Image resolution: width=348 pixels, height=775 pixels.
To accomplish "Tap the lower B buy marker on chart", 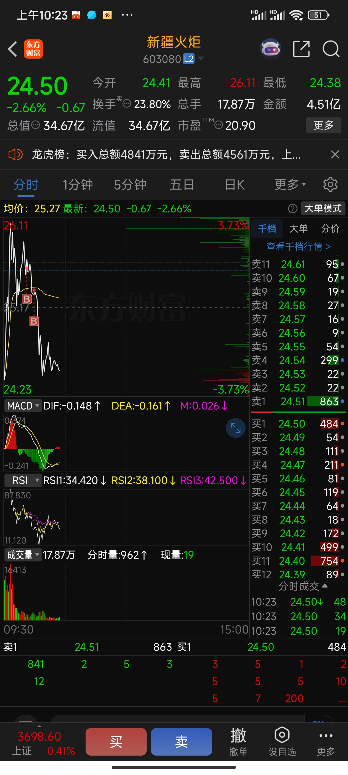I will pyautogui.click(x=34, y=321).
